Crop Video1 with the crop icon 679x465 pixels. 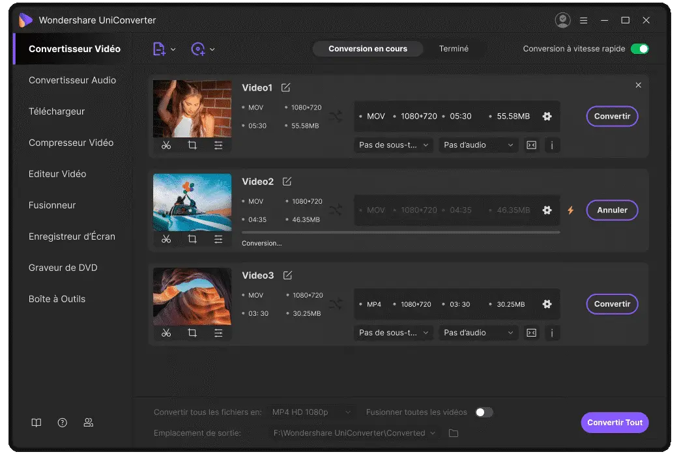[x=192, y=145]
